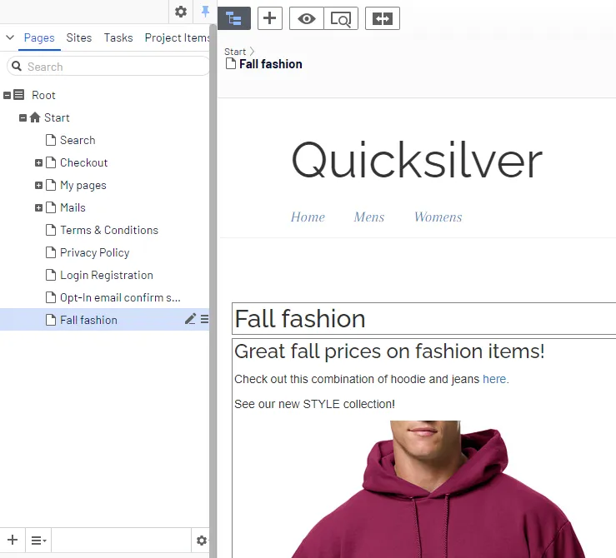This screenshot has width=616, height=558.
Task: Open preview mode with the eye icon
Action: pyautogui.click(x=307, y=18)
